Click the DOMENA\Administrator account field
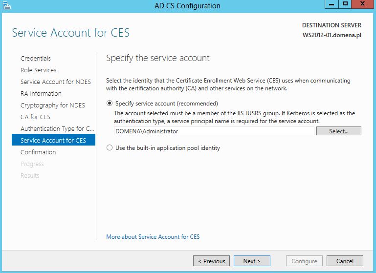The image size is (376, 273). click(214, 131)
